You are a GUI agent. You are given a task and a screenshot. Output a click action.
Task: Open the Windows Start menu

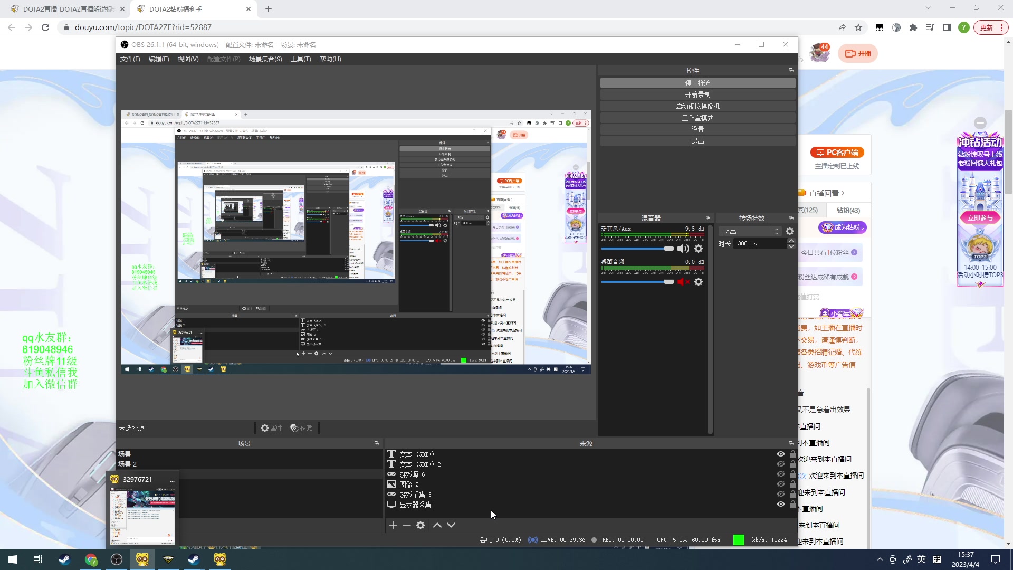coord(13,559)
